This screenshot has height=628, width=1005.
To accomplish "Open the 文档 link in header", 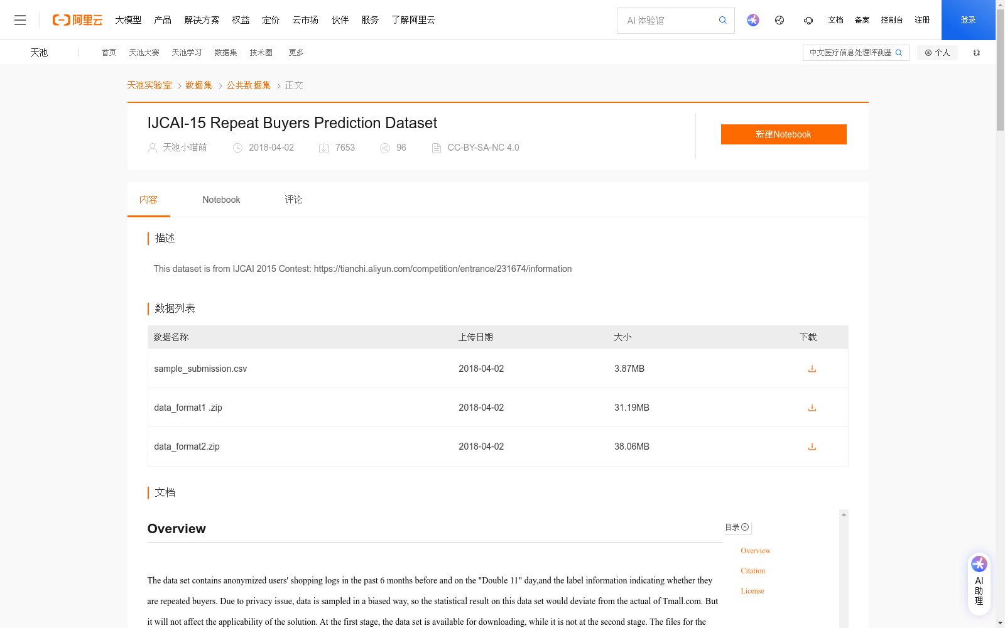I will 835,20.
